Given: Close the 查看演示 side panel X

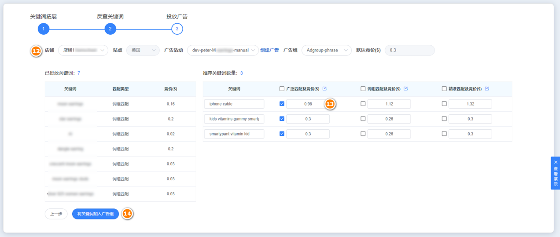Looking at the screenshot, I should pyautogui.click(x=556, y=162).
